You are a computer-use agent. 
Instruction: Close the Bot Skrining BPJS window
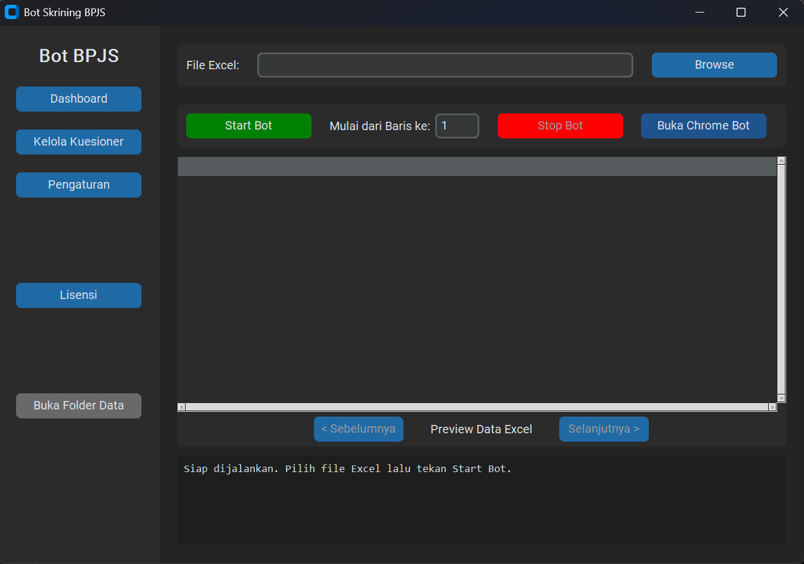pyautogui.click(x=783, y=13)
